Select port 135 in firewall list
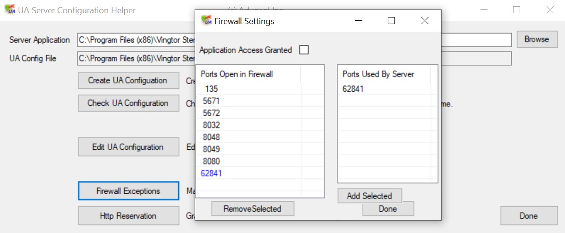The width and height of the screenshot is (565, 233). point(211,89)
